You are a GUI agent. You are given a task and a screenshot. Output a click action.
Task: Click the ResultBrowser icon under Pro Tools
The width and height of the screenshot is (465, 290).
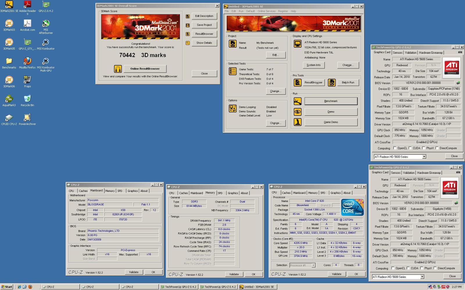click(298, 82)
